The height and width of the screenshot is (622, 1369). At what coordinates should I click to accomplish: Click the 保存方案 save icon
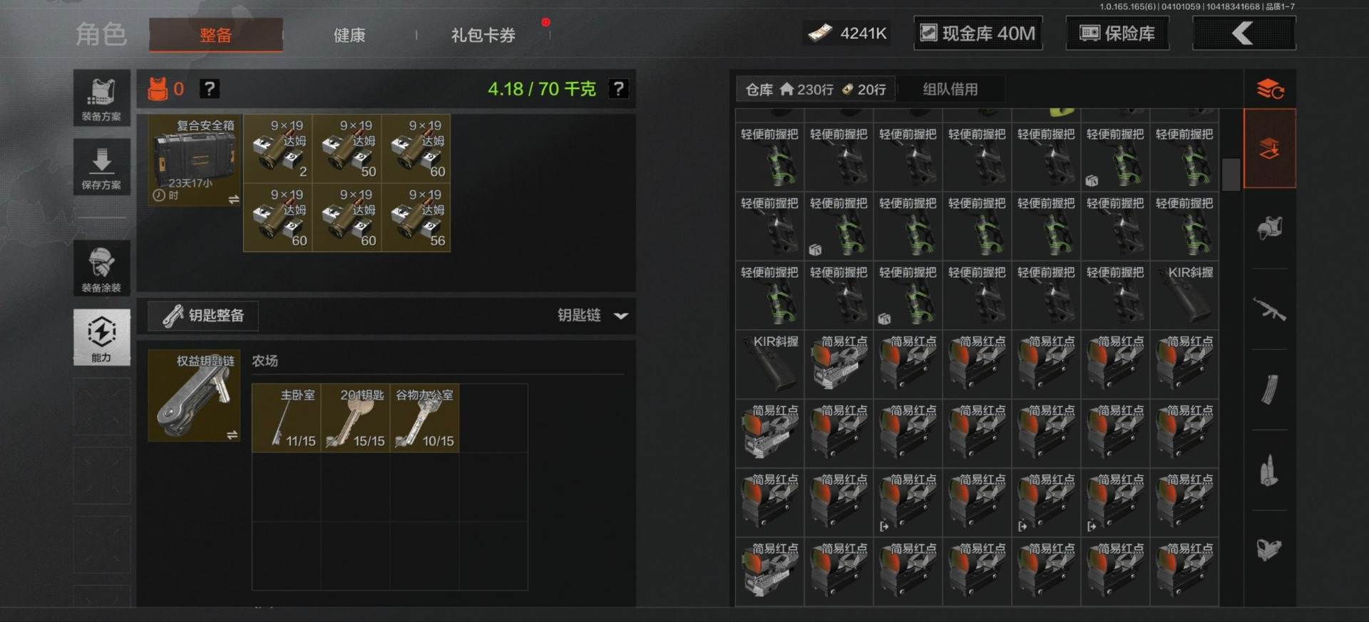101,167
